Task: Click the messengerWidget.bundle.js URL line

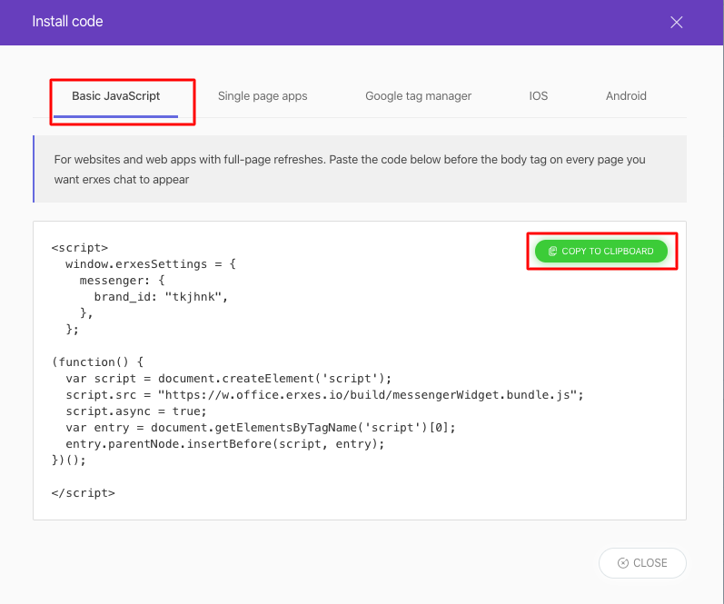Action: click(x=324, y=394)
